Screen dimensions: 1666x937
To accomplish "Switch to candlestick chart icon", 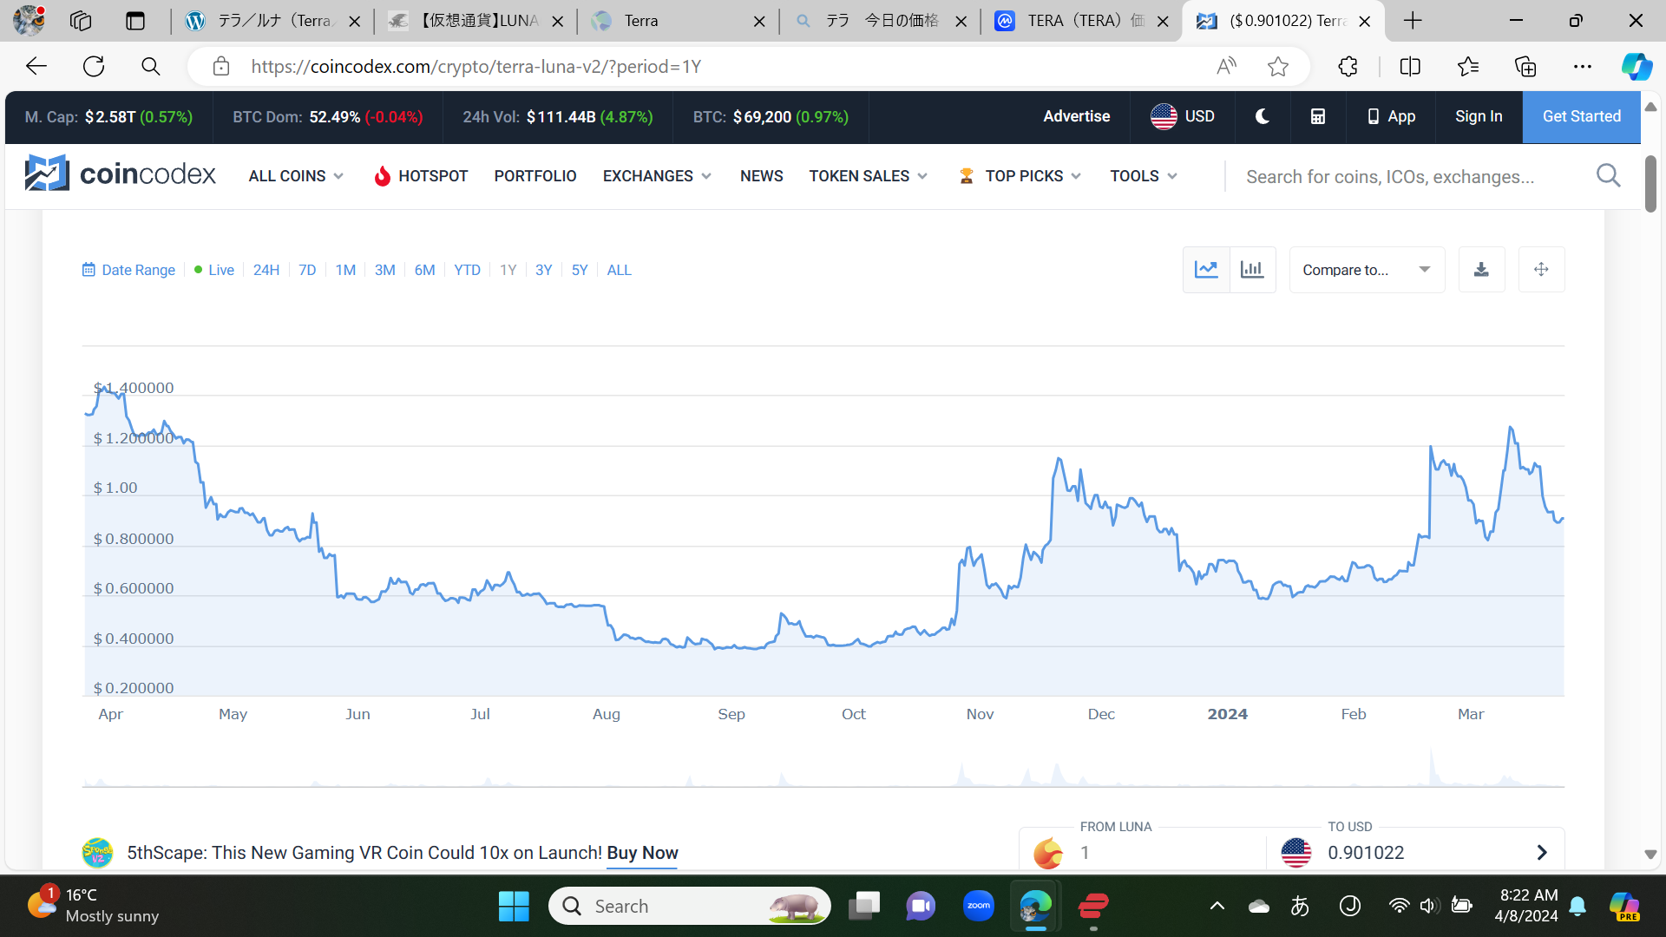I will tap(1252, 270).
